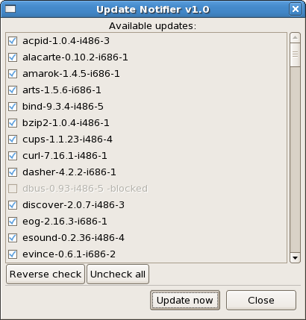Click the amarok-1.4.5-i686-1 label

tap(71, 74)
